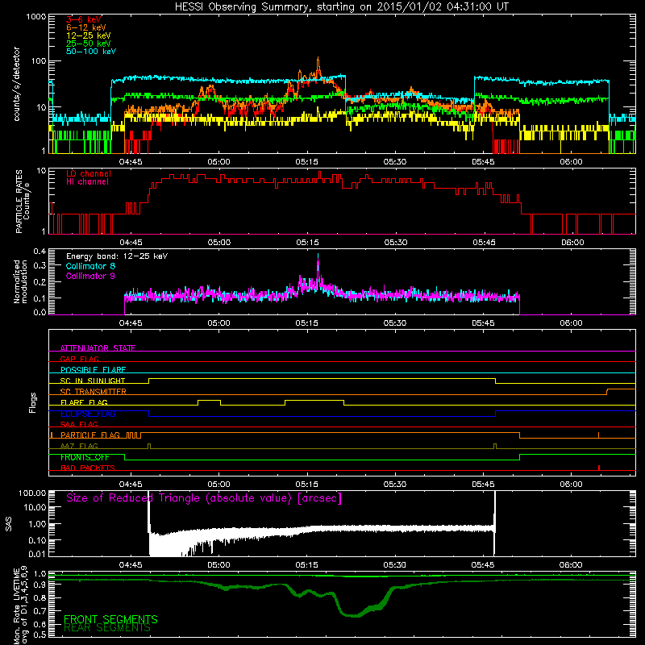Click the green FRONTS_OFF label

[85, 457]
